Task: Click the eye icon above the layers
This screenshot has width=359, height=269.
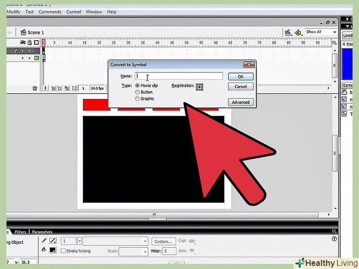Action: 22,43
